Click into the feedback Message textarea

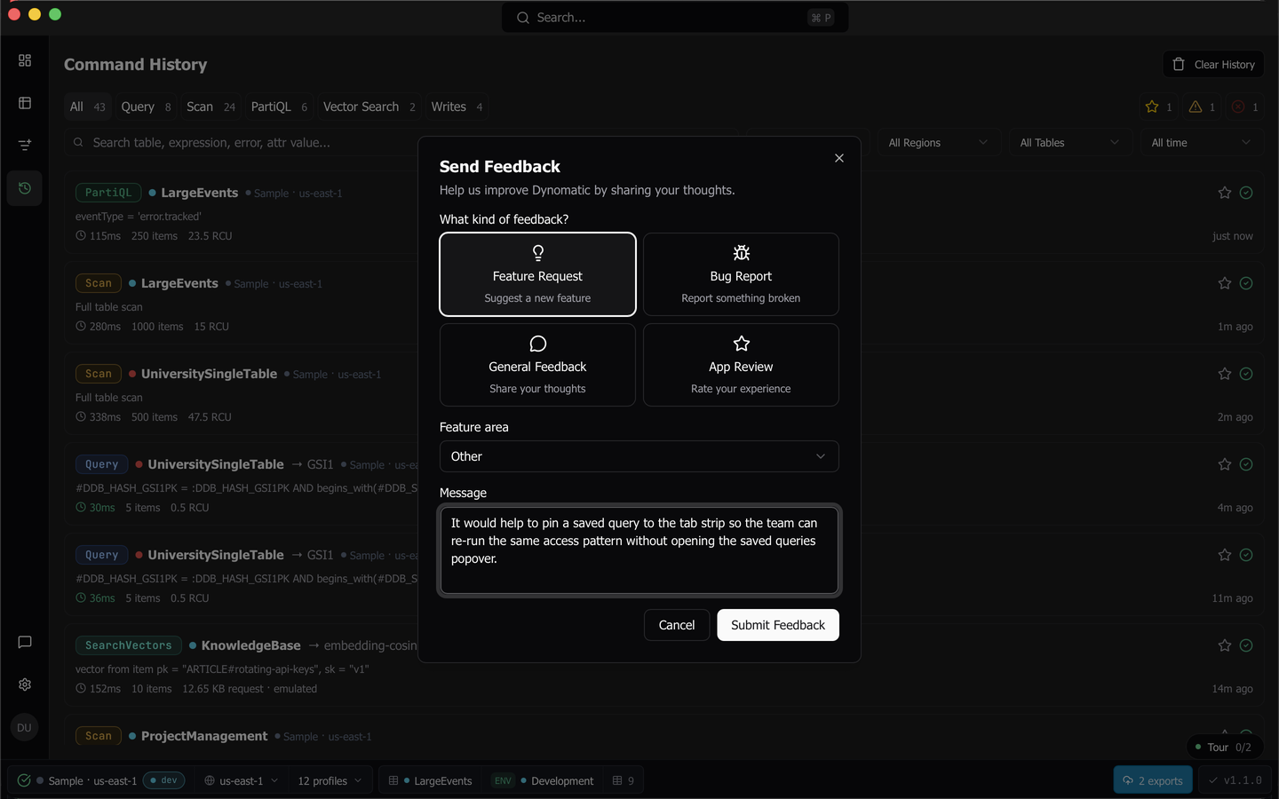pyautogui.click(x=639, y=550)
